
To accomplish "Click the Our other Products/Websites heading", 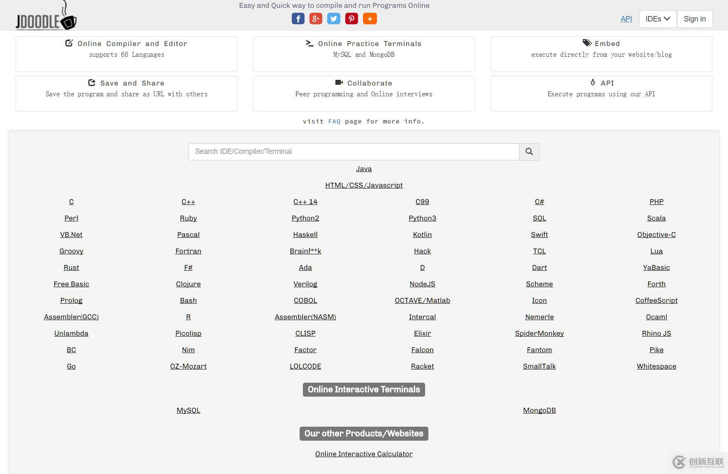I will pos(364,434).
